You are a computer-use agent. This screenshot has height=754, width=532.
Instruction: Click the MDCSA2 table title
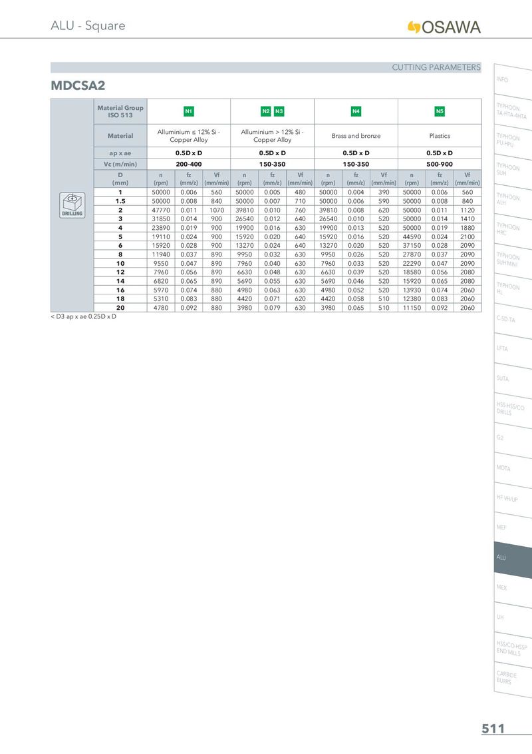(x=78, y=86)
